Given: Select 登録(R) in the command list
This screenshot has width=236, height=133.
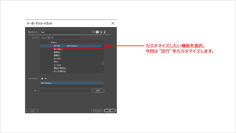Looking at the screenshot, I should pos(57,52).
